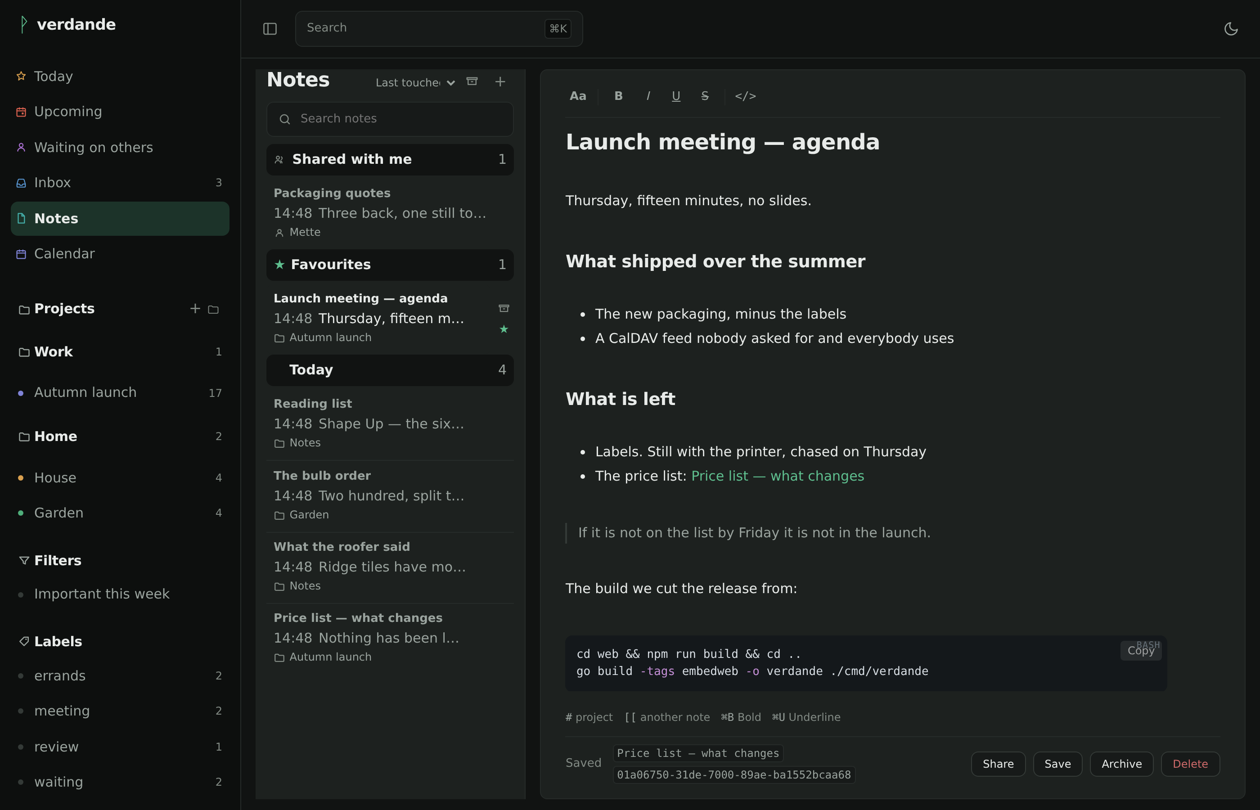
Task: Toggle italic formatting
Action: pos(648,96)
